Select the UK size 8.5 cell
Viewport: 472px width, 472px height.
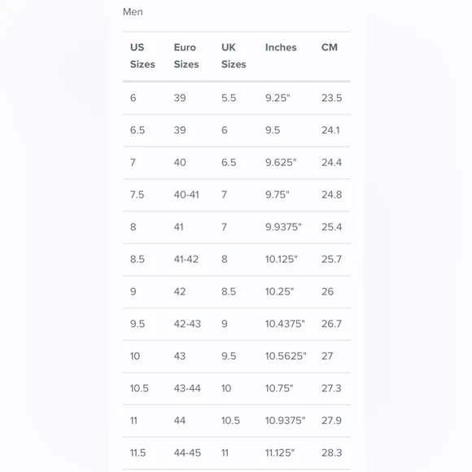(229, 291)
